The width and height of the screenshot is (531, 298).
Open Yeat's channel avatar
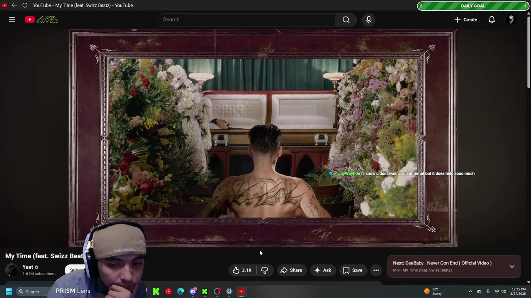pos(12,270)
